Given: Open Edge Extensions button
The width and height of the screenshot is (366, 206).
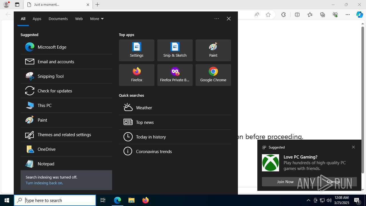Looking at the screenshot, I should [x=283, y=15].
